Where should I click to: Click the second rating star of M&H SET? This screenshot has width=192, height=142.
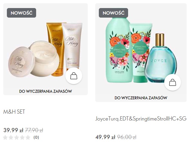click(11, 137)
